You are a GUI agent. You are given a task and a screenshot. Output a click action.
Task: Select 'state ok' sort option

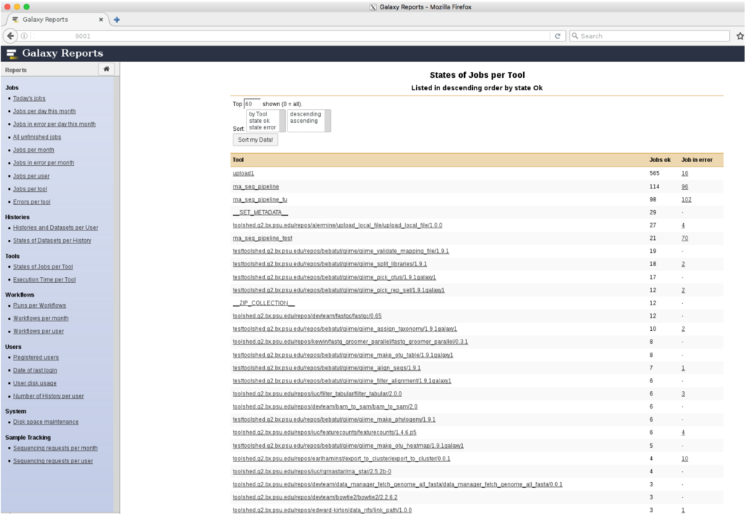[260, 121]
